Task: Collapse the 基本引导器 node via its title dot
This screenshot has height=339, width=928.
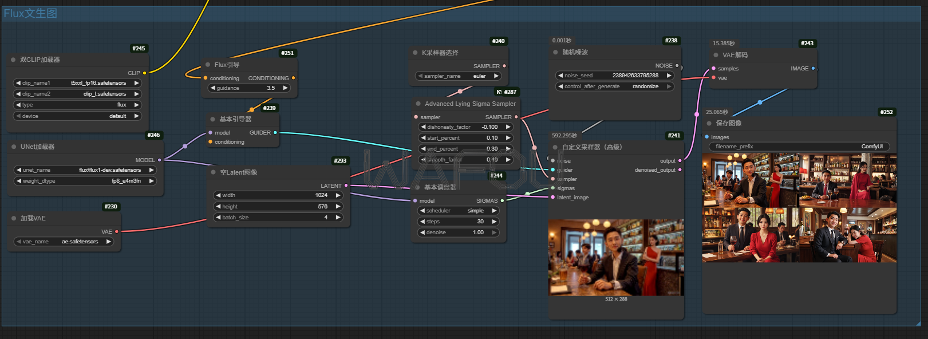Action: [212, 119]
